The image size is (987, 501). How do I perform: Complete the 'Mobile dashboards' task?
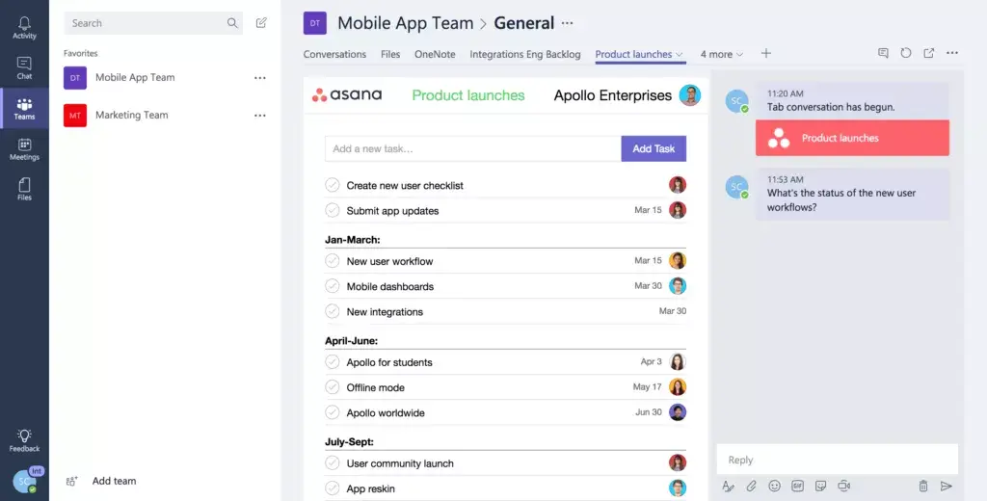(333, 286)
